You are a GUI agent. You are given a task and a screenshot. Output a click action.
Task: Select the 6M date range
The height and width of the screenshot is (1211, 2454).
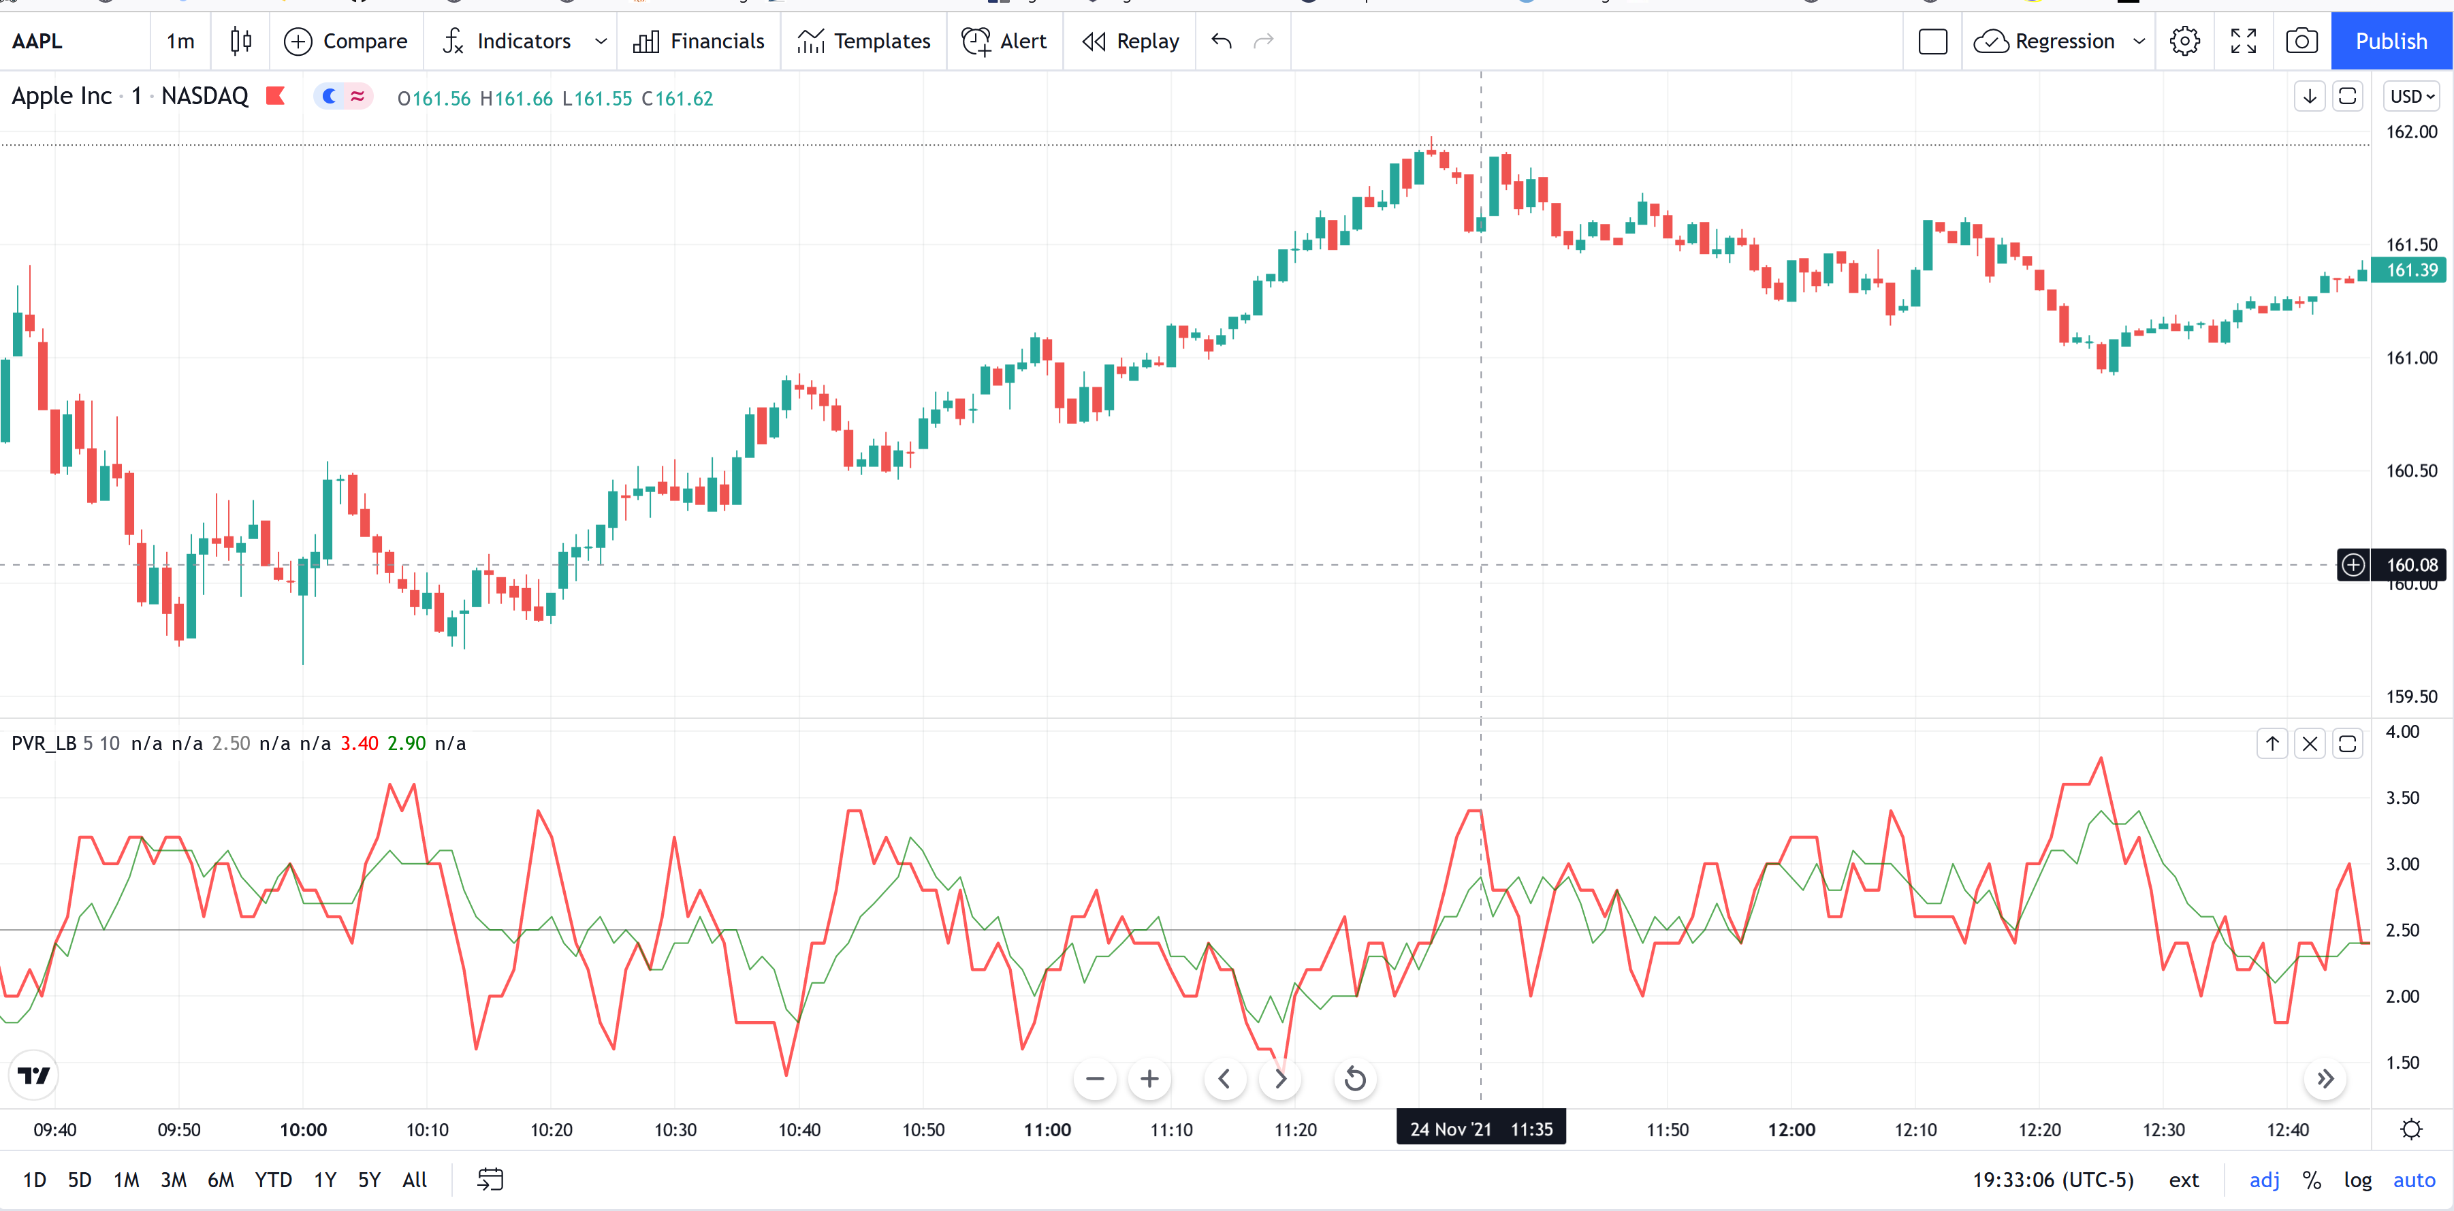click(221, 1180)
